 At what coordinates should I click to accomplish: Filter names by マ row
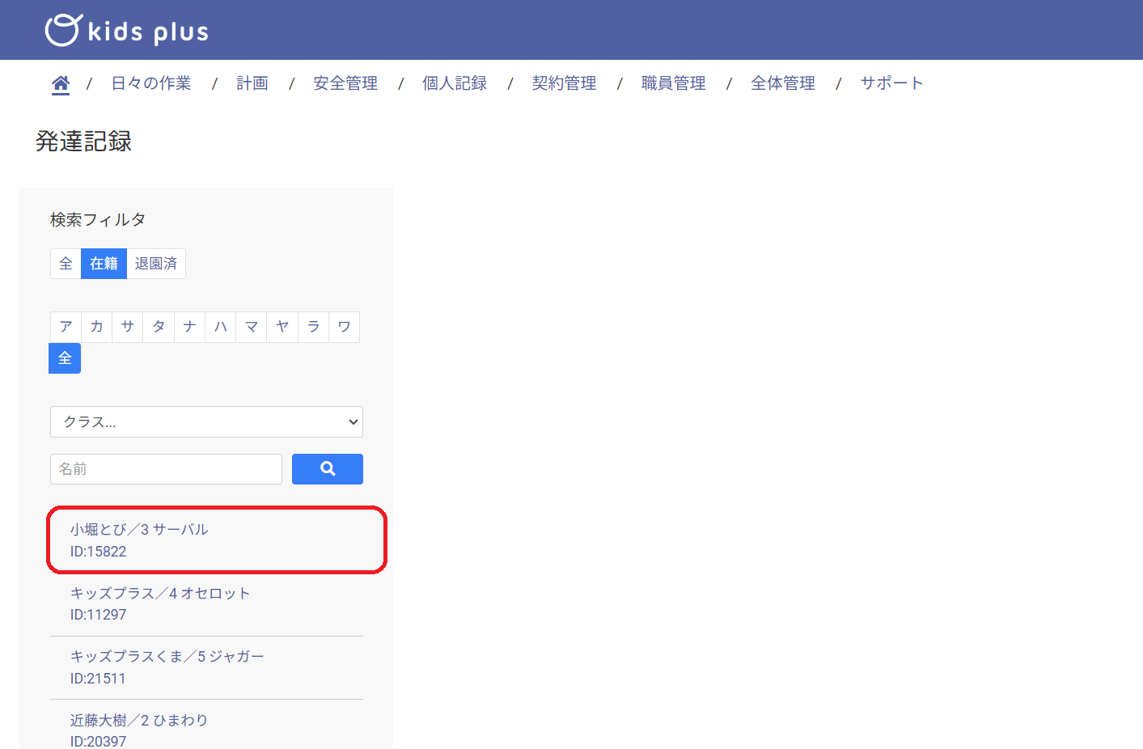click(x=252, y=327)
